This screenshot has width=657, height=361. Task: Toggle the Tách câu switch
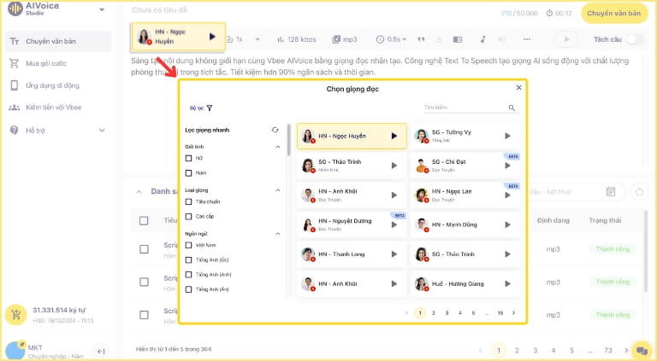tap(635, 39)
